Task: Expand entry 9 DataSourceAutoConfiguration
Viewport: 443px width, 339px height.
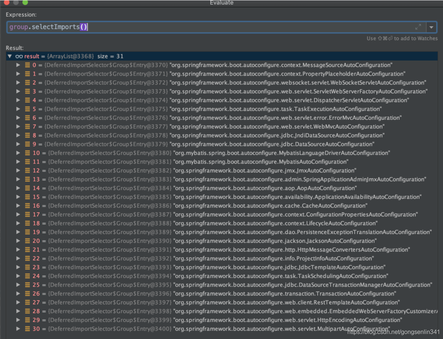Action: click(x=18, y=144)
